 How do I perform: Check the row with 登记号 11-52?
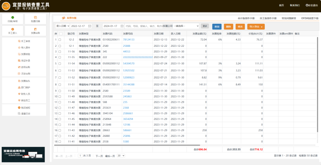tap(60, 78)
